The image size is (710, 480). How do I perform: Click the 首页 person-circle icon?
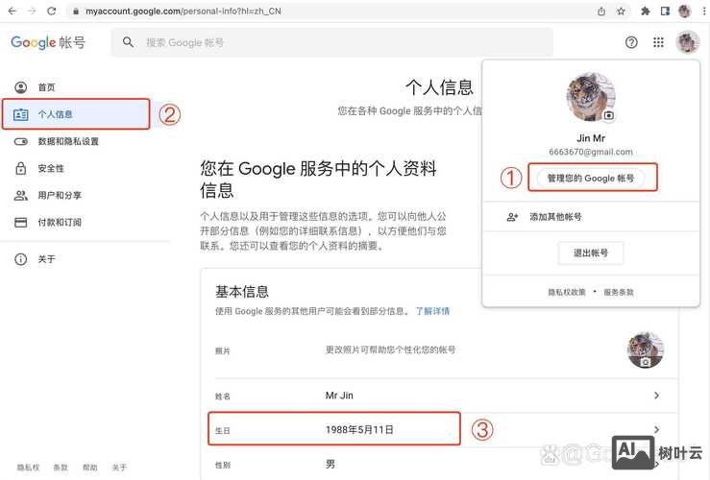[21, 87]
